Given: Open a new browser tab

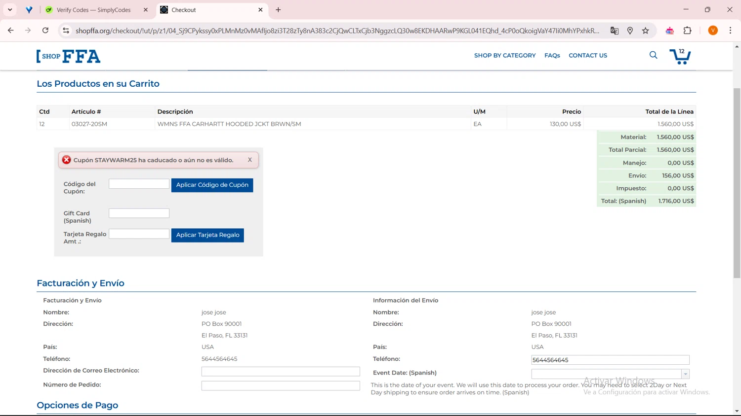Looking at the screenshot, I should [278, 10].
